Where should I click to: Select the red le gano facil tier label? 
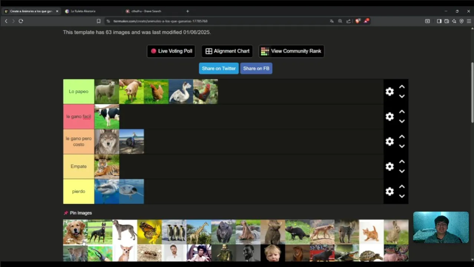coord(79,116)
